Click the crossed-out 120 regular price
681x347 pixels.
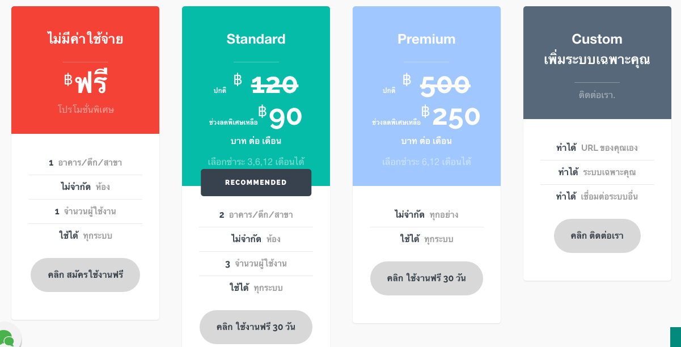pos(275,86)
